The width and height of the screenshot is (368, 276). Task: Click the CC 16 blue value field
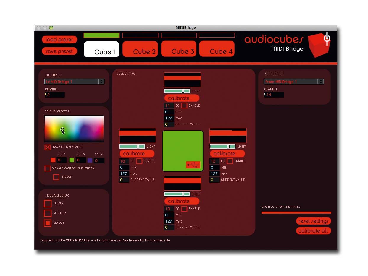(99, 160)
